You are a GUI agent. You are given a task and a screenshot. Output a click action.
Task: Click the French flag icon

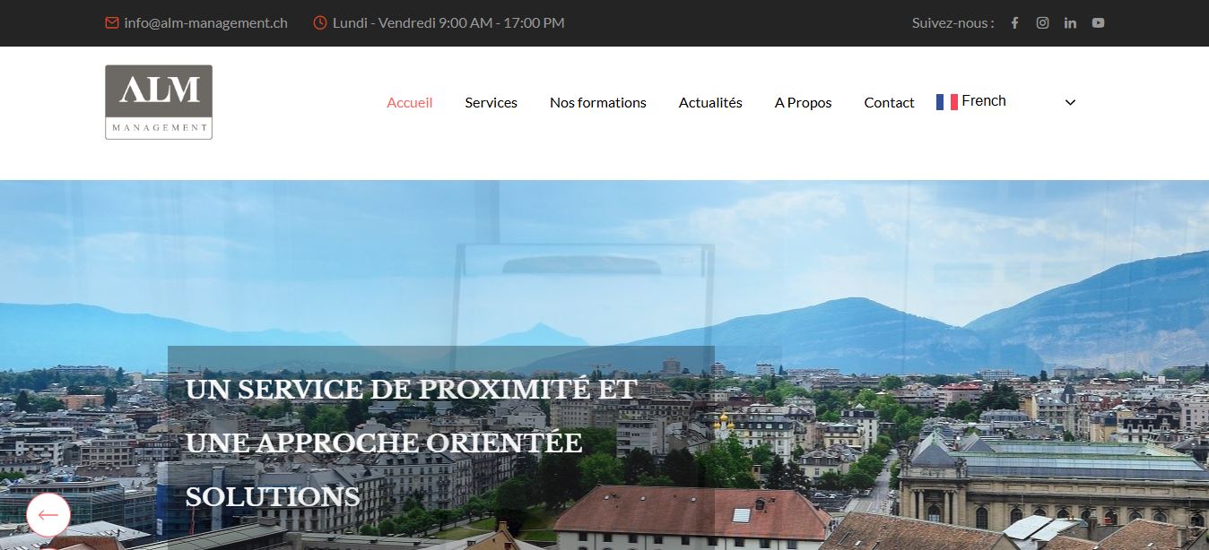point(946,102)
